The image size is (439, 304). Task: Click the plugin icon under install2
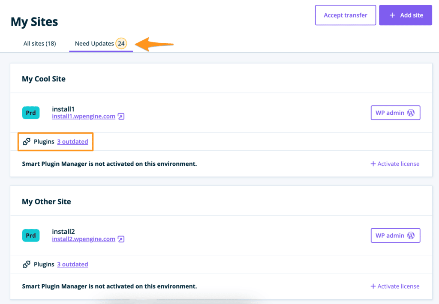coord(27,265)
